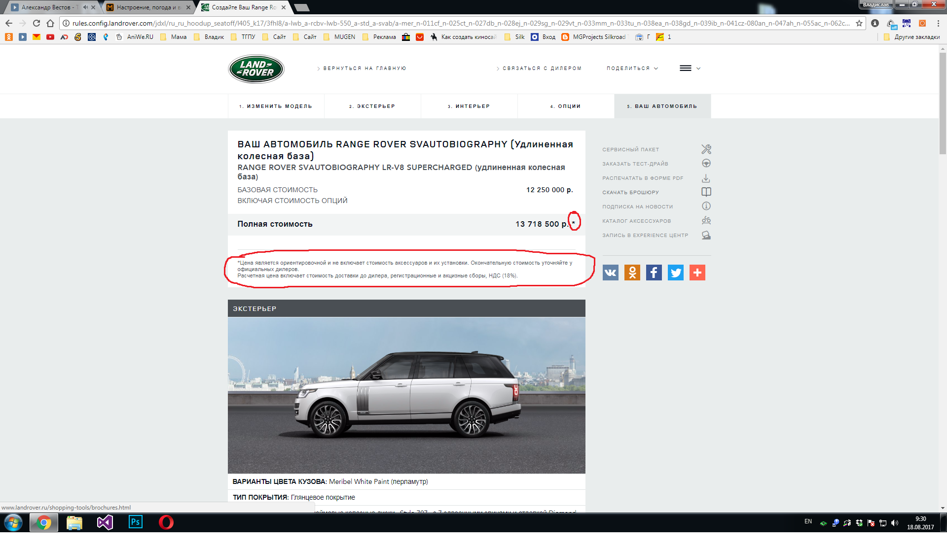Screen dimensions: 947x548
Task: Click the test-drive steering wheel icon
Action: (706, 164)
